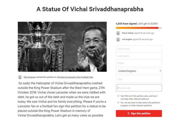Open 'The fans of Leicester City Football Club' link

75,77
